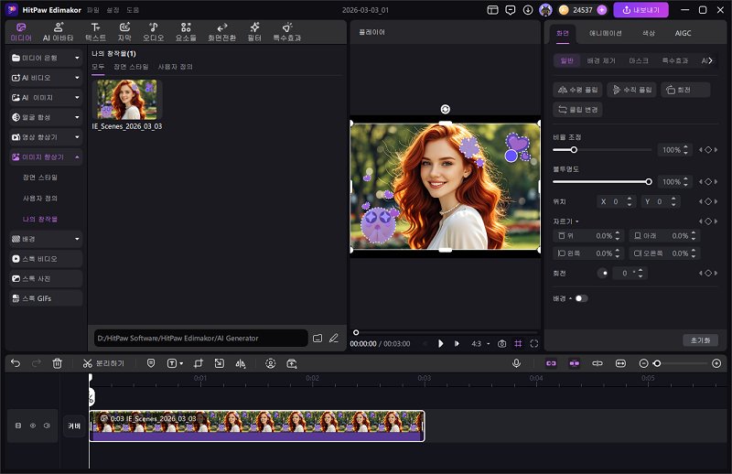Click the 클립 변경 replace clip button

(578, 110)
